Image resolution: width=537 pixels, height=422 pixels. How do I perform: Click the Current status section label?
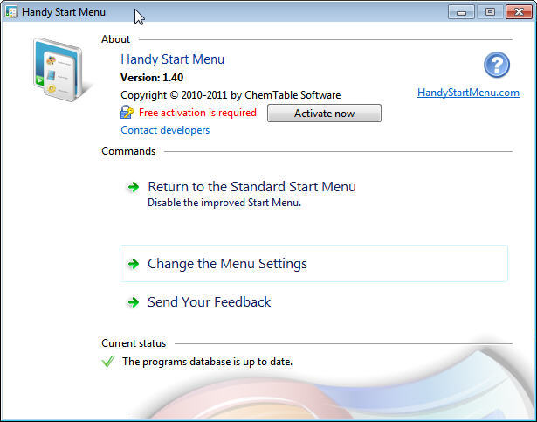(134, 343)
